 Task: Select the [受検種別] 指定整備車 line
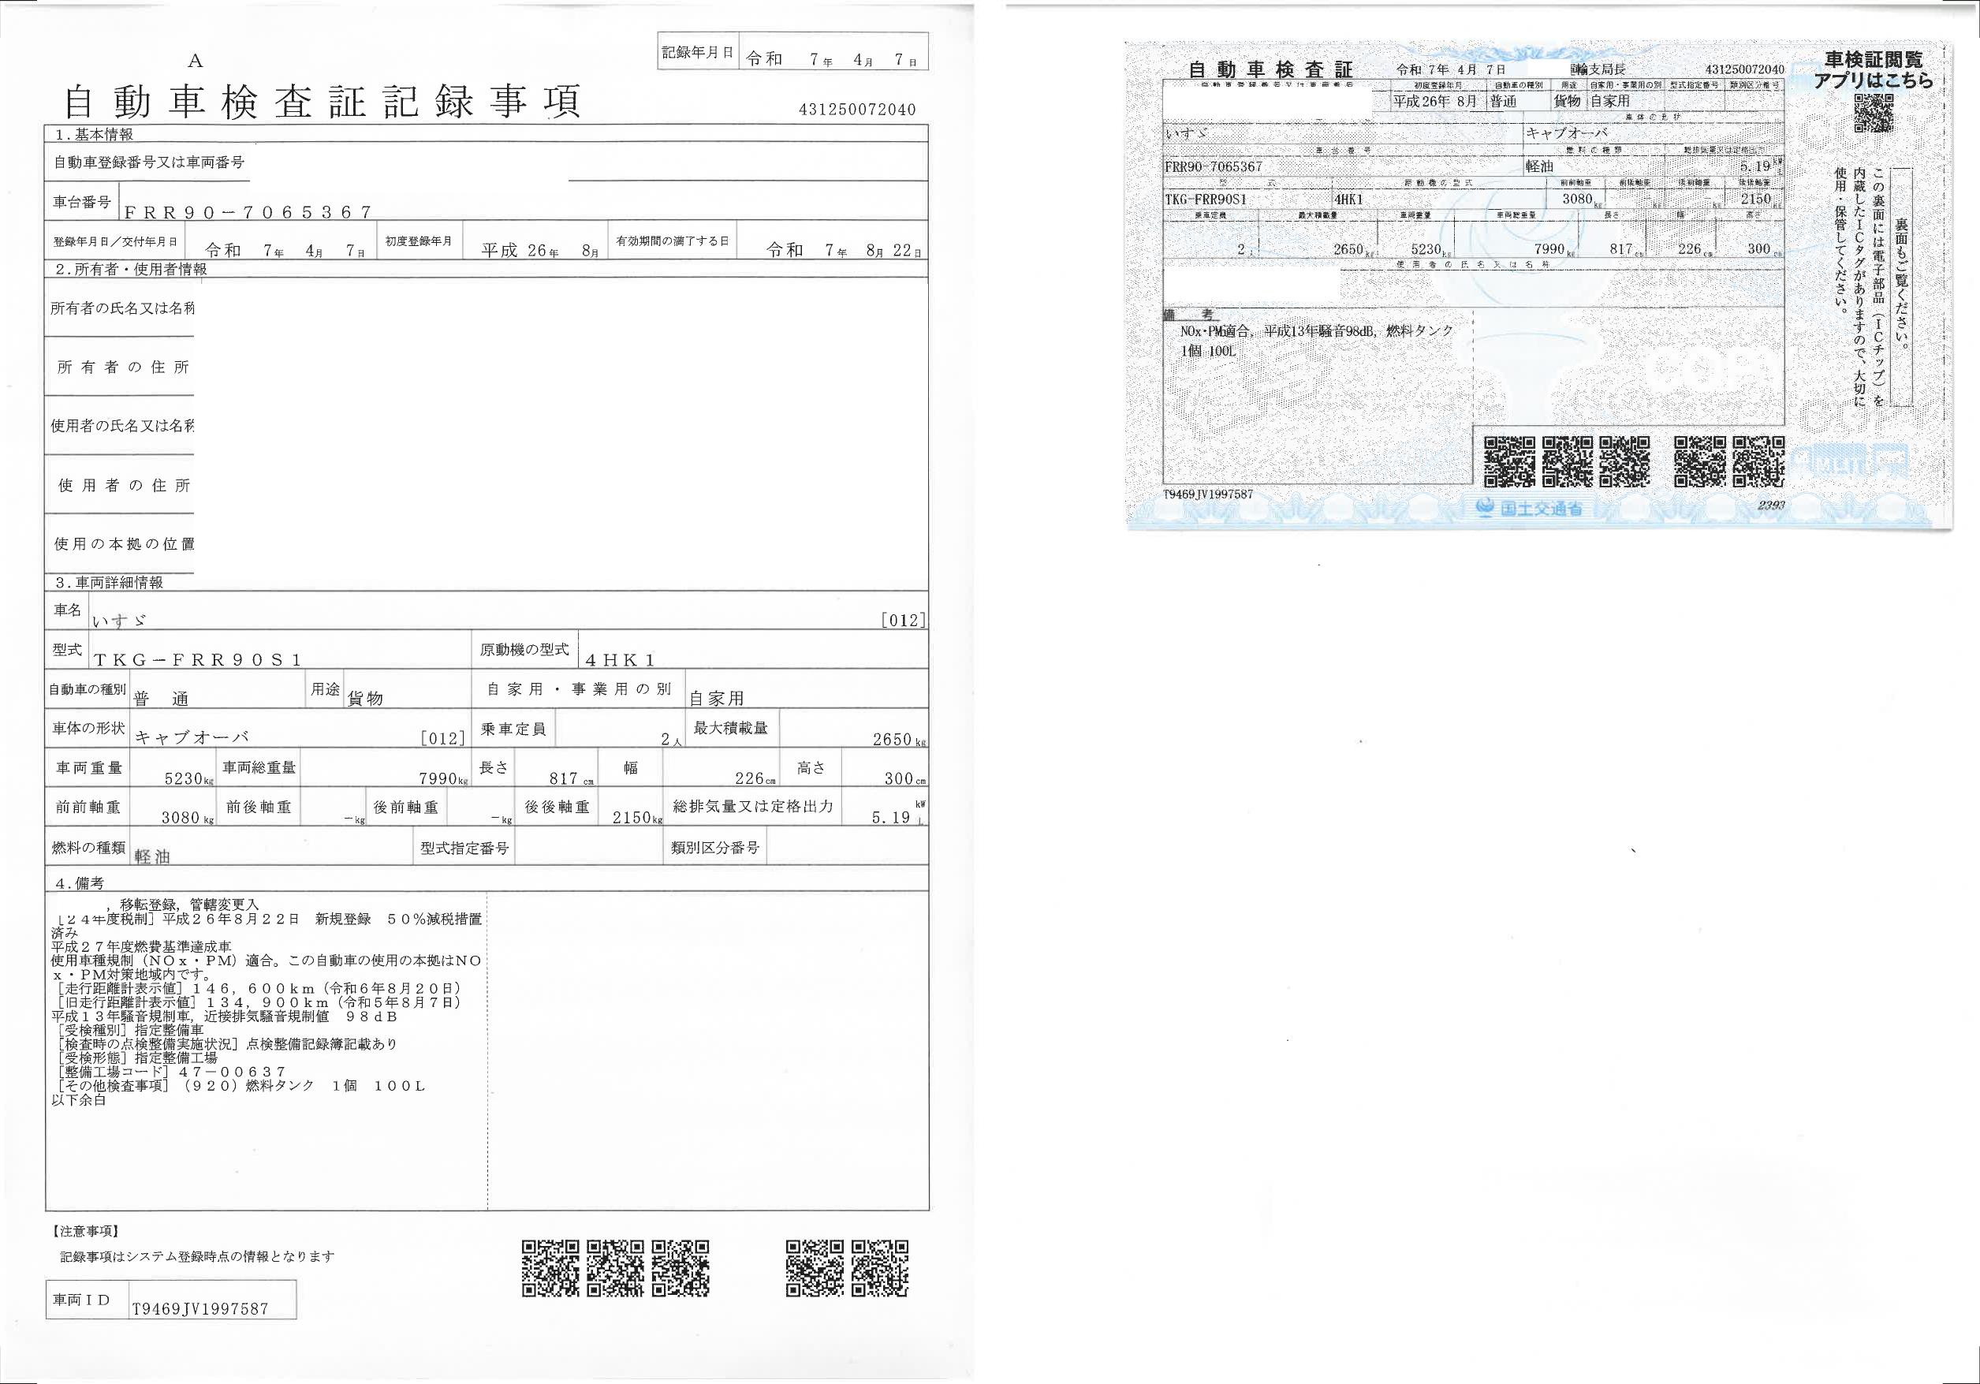(x=129, y=1031)
